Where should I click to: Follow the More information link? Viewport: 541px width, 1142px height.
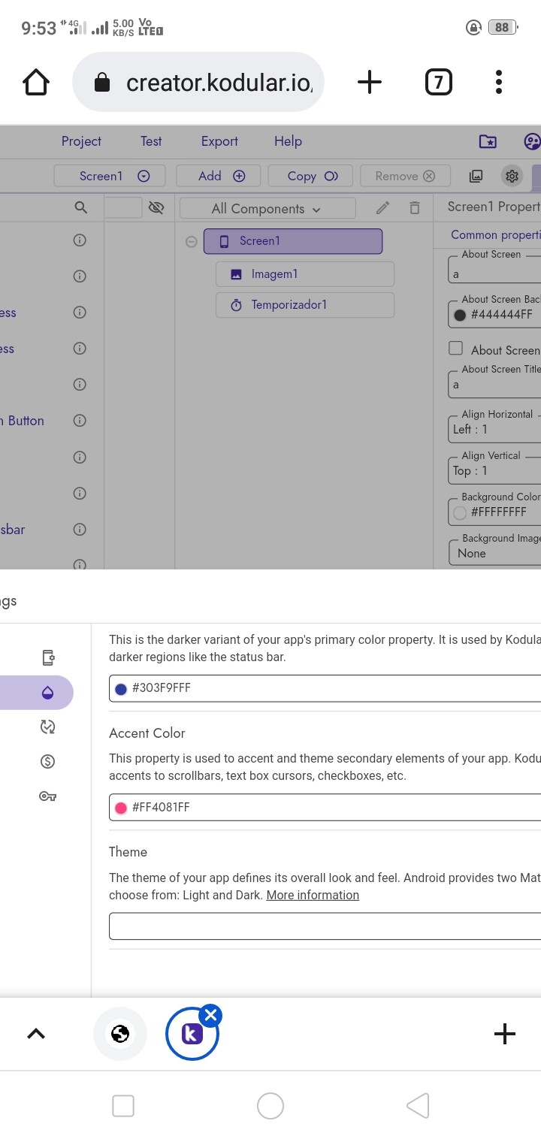pyautogui.click(x=313, y=895)
